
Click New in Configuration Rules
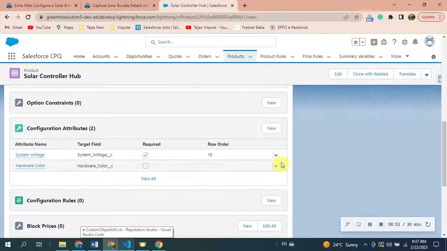tap(272, 200)
